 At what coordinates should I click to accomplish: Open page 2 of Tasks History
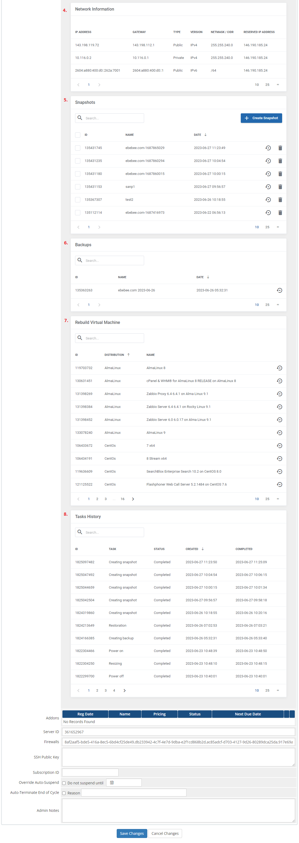[97, 690]
